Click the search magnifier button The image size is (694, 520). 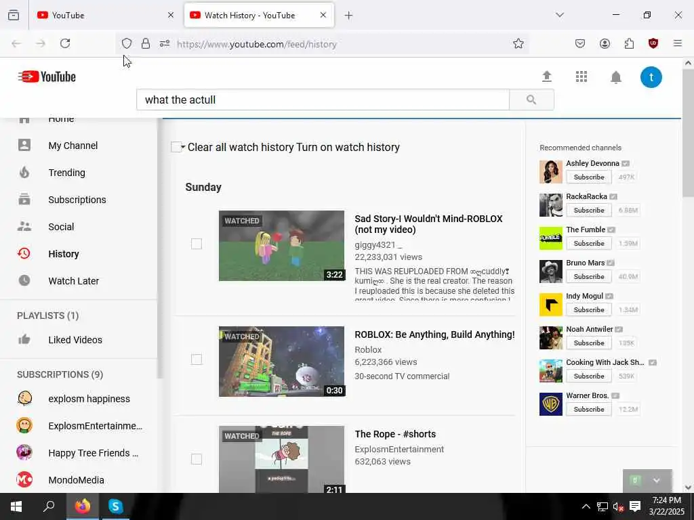pyautogui.click(x=531, y=100)
